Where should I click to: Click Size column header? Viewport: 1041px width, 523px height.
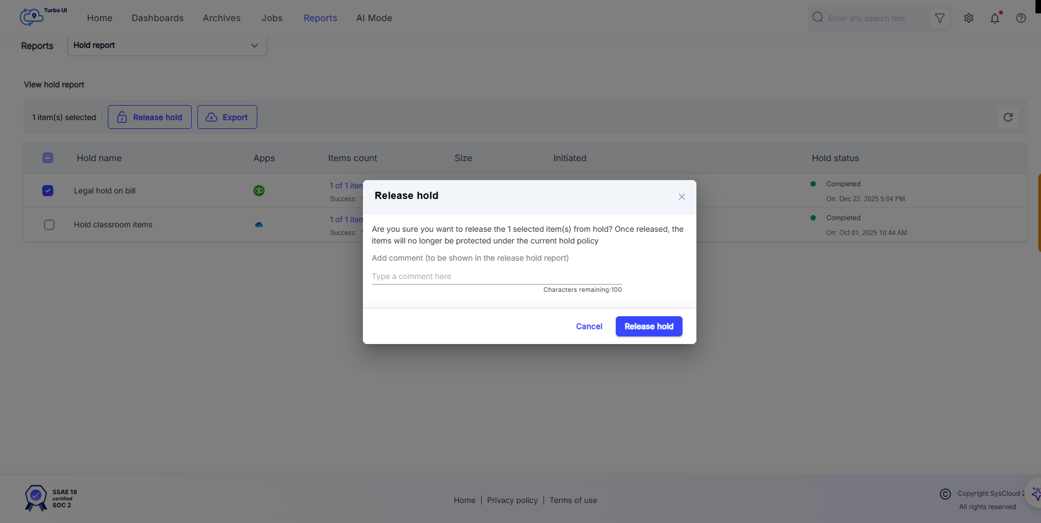463,158
